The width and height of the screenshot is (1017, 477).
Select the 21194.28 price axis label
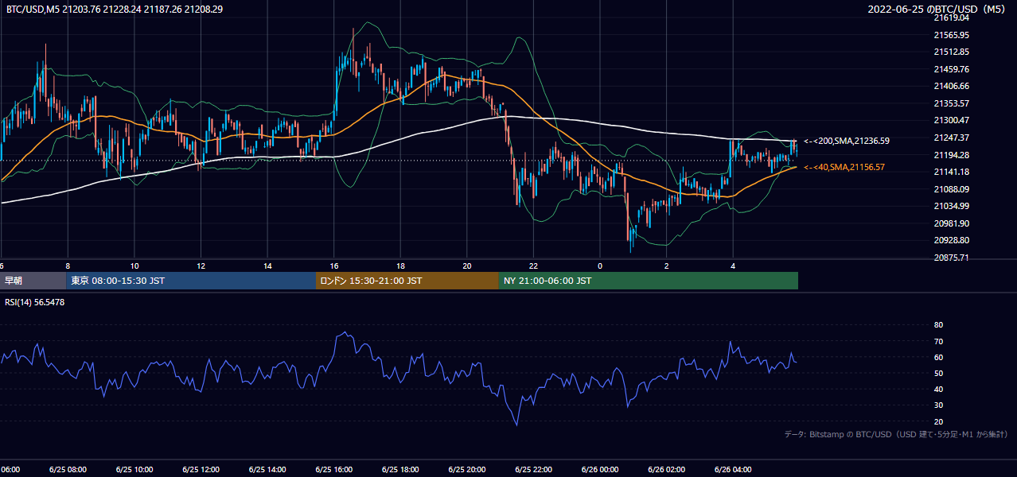click(x=950, y=155)
